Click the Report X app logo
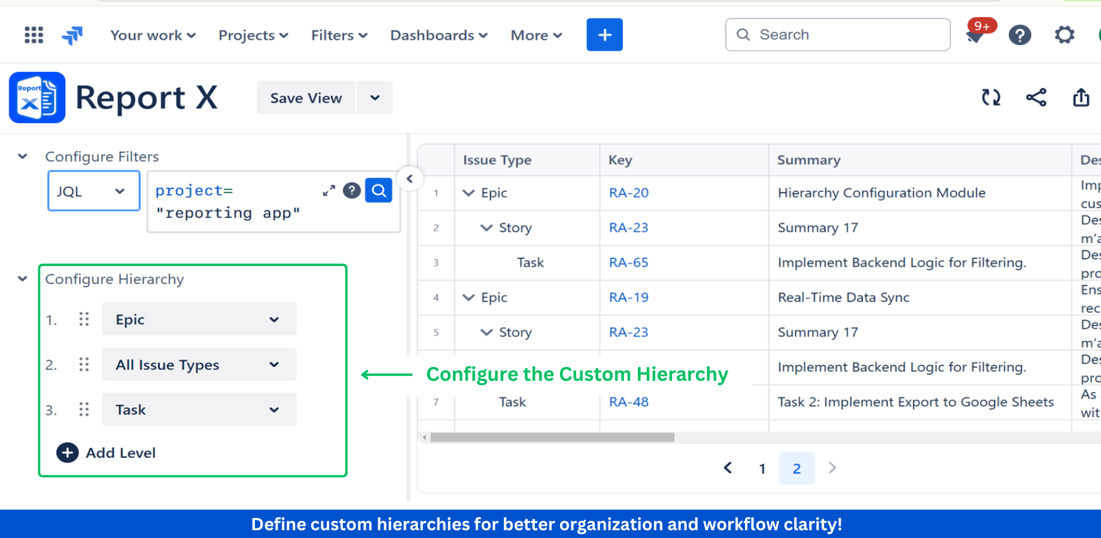Viewport: 1101px width, 538px height. (37, 97)
